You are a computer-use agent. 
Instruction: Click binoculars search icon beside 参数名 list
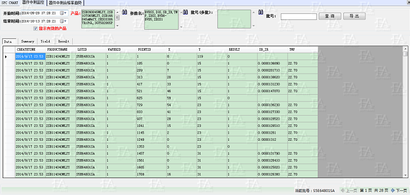185,12
